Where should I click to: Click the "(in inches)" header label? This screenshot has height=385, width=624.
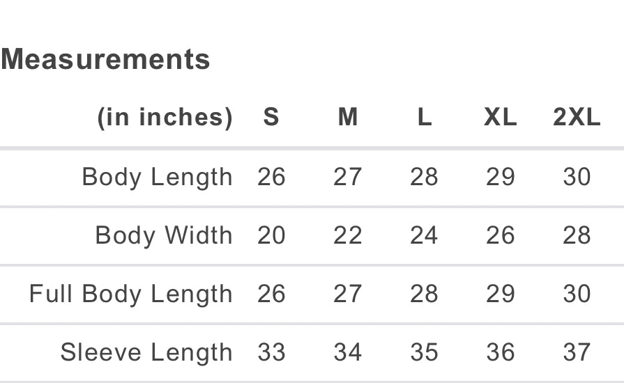[x=165, y=118]
